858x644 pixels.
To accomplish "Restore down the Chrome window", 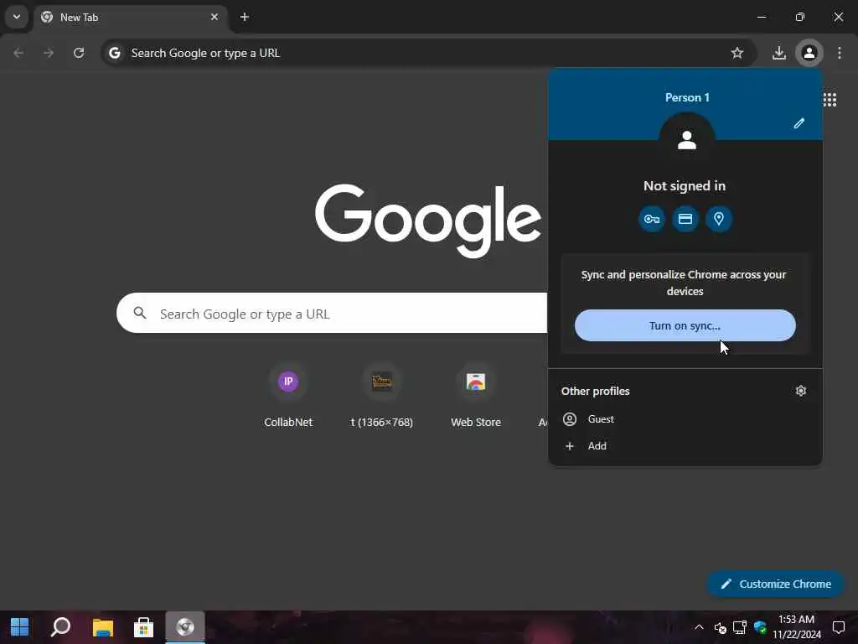I will click(800, 17).
